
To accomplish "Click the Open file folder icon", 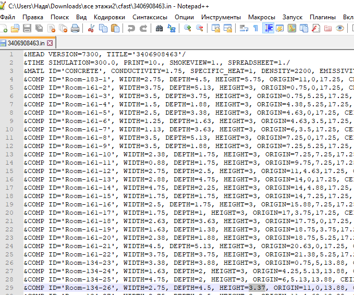I will coord(15,28).
